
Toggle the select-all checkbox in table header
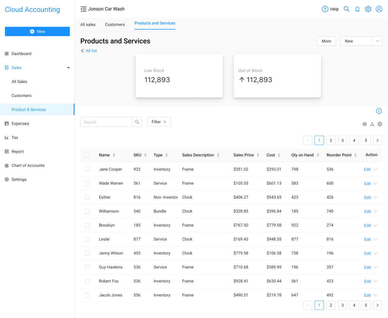click(88, 155)
